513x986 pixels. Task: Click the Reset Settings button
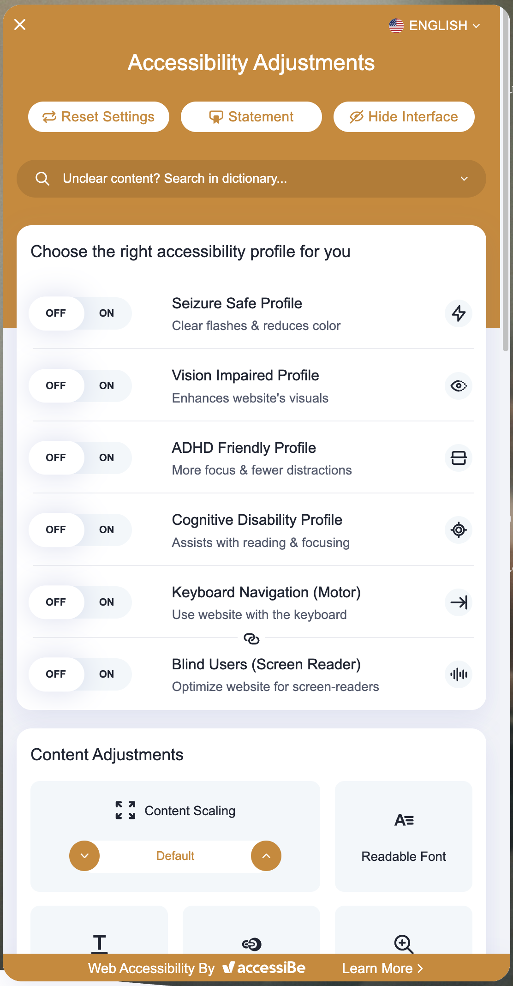pos(99,117)
